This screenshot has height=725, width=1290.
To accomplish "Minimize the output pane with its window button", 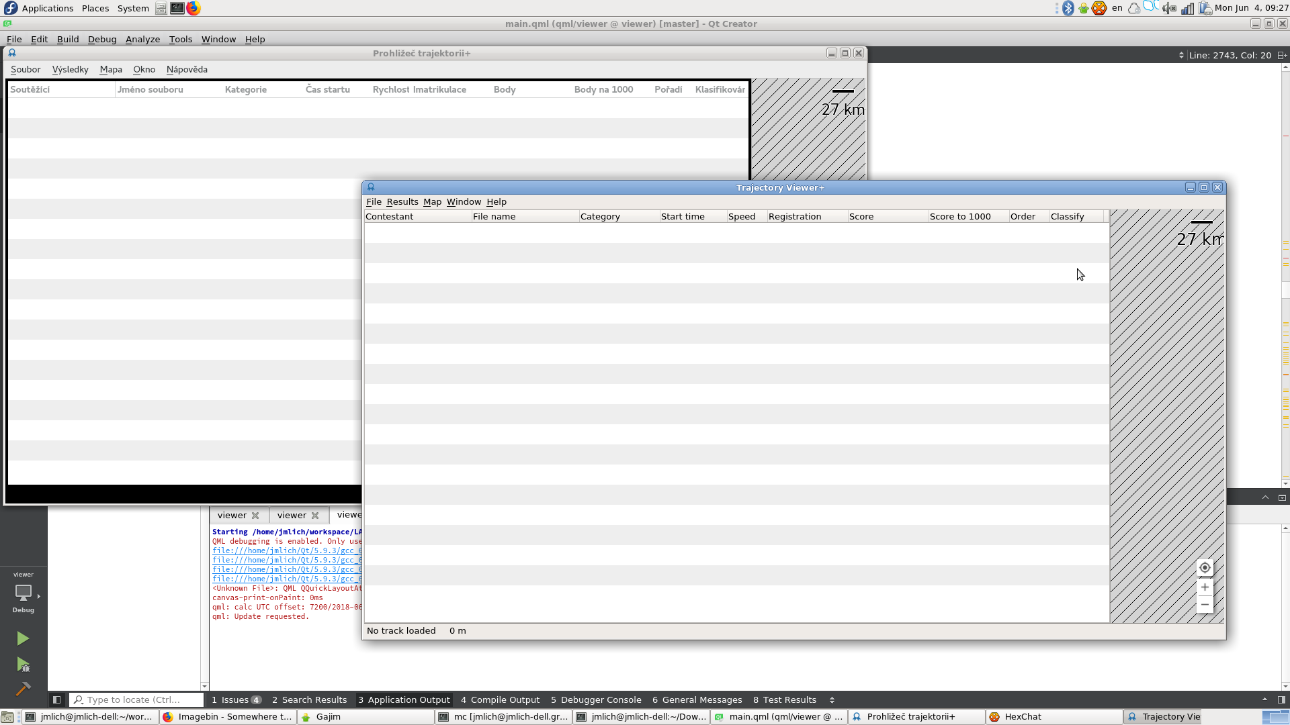I will [1282, 497].
